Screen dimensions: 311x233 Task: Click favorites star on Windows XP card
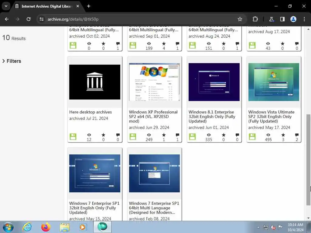pos(164,135)
